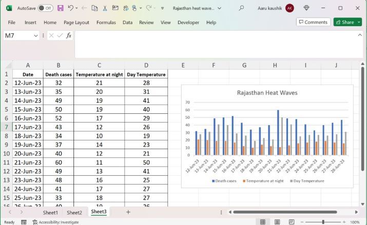Collapse the formula bar with the chevron
This screenshot has width=367, height=225.
[360, 35]
